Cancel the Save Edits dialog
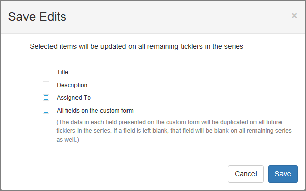Image resolution: width=306 pixels, height=191 pixels. point(246,174)
